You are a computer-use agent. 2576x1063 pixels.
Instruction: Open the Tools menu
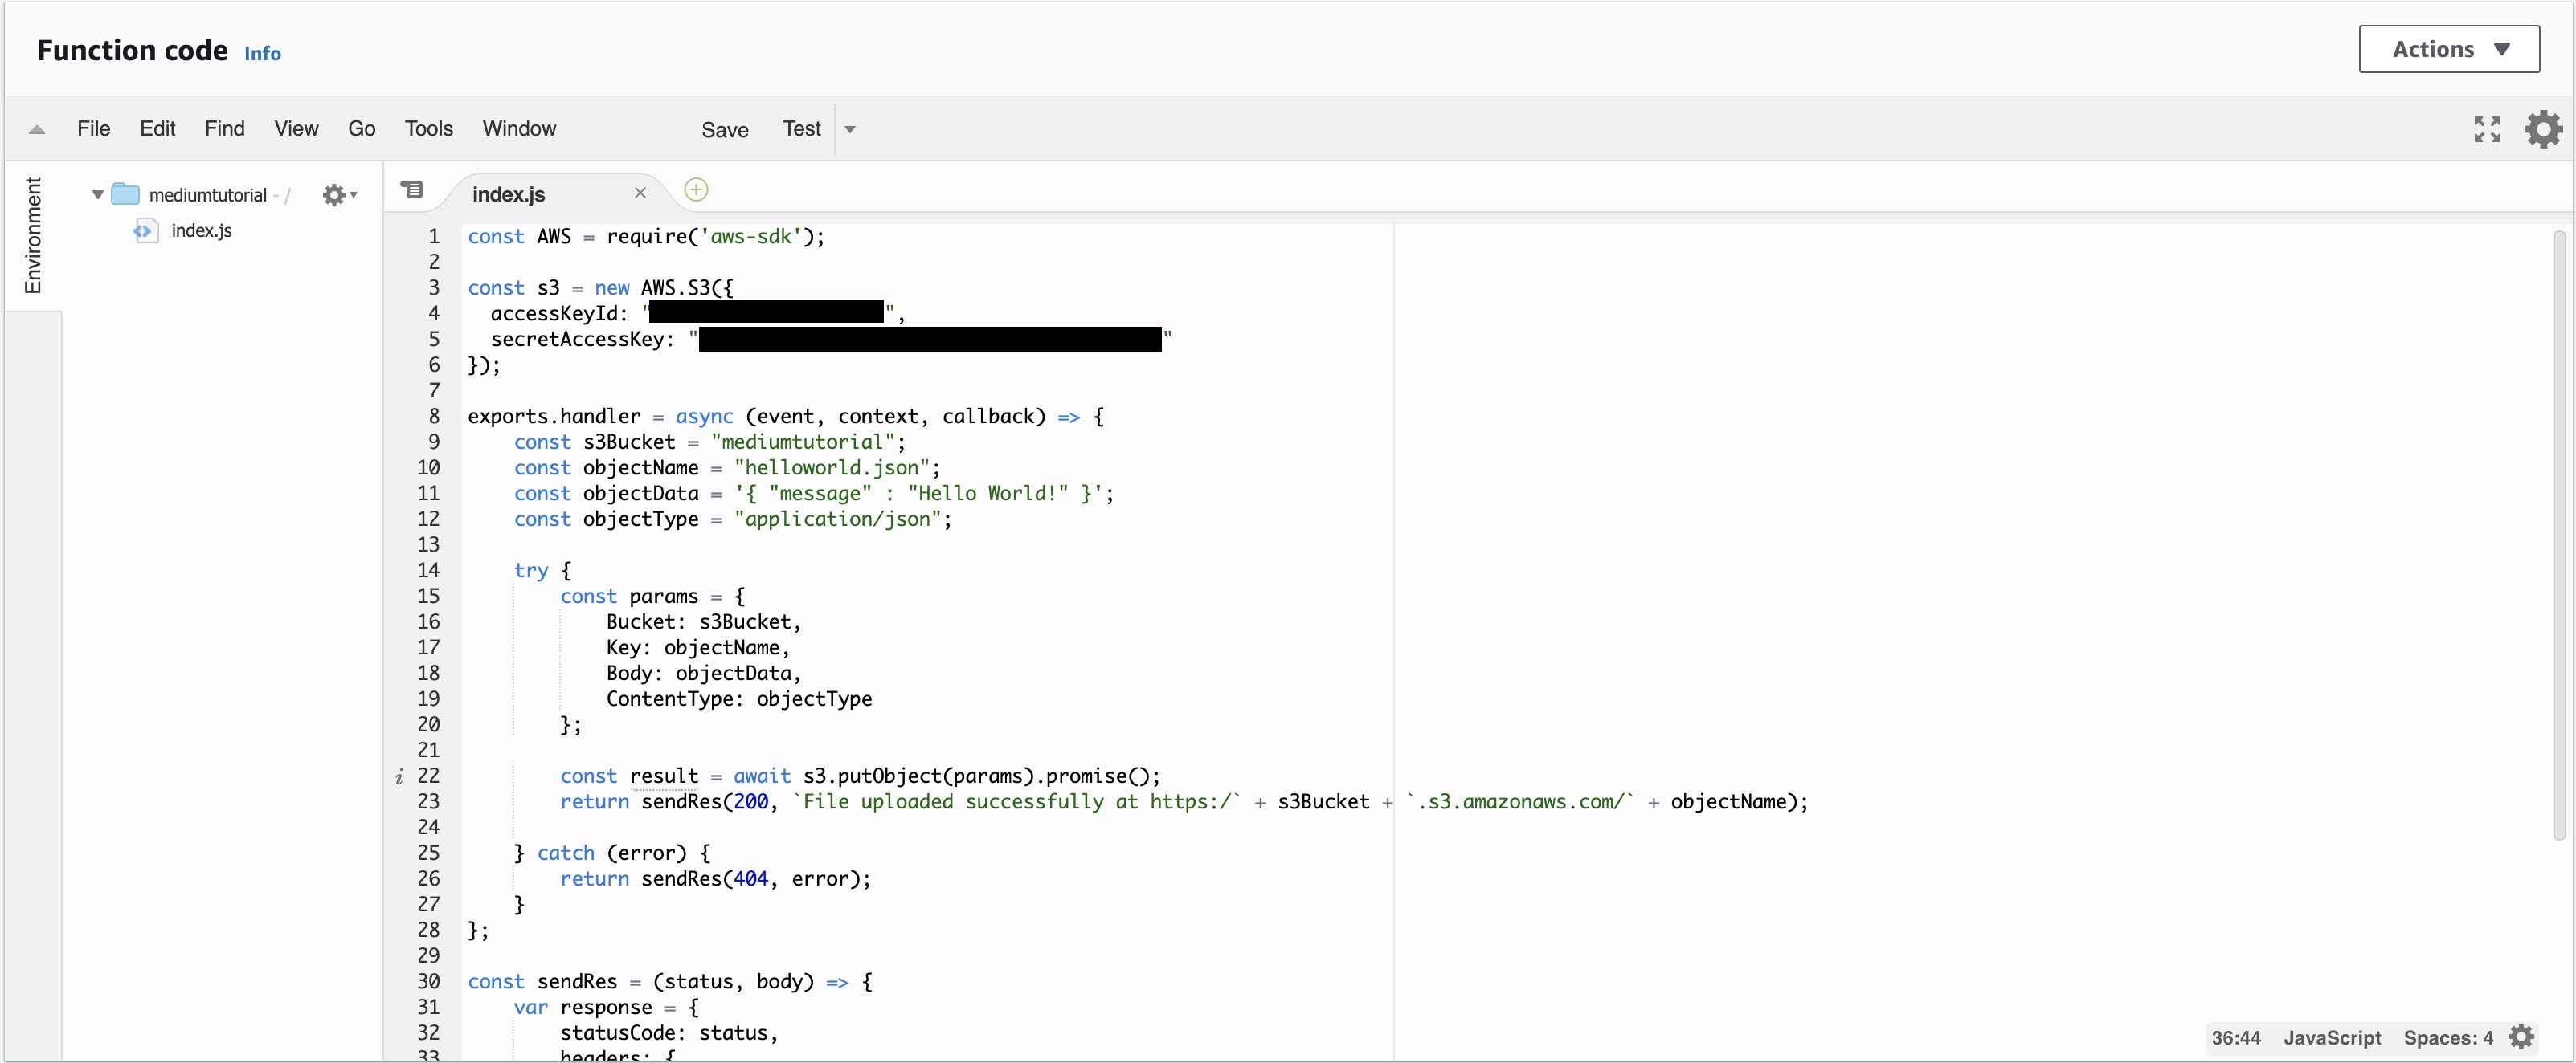point(428,129)
